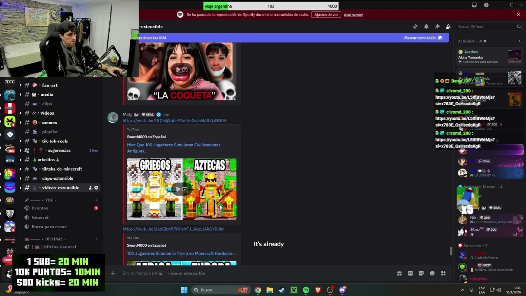Open the gift icon in message bar
The height and width of the screenshot is (296, 526).
coord(399,273)
